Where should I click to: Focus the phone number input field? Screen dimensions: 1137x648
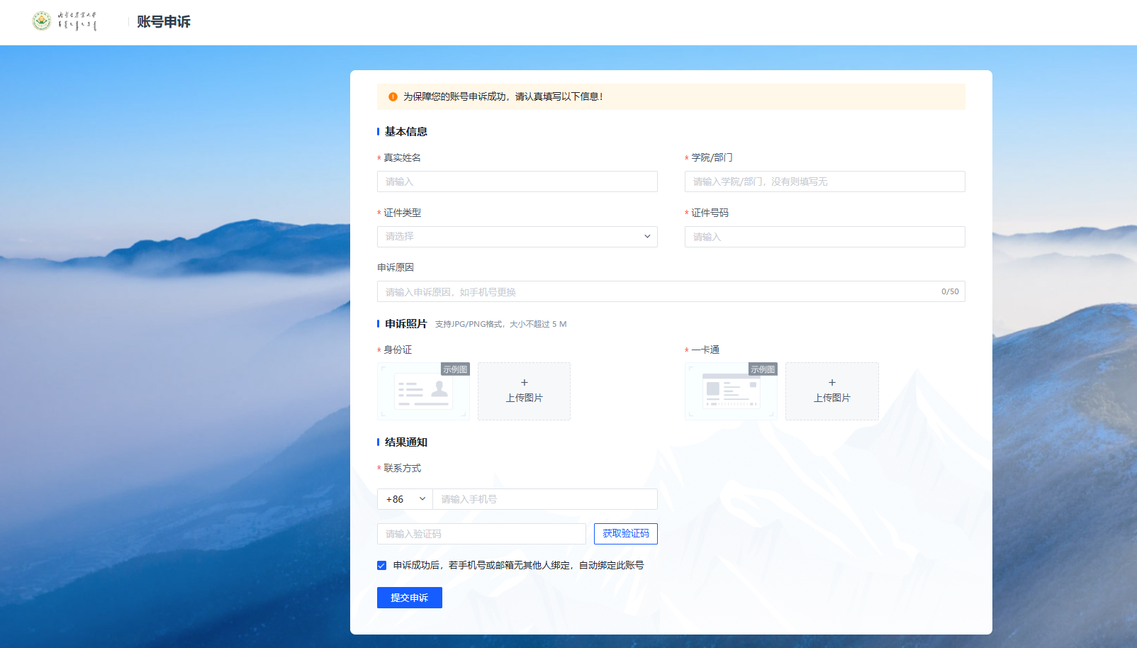(544, 499)
